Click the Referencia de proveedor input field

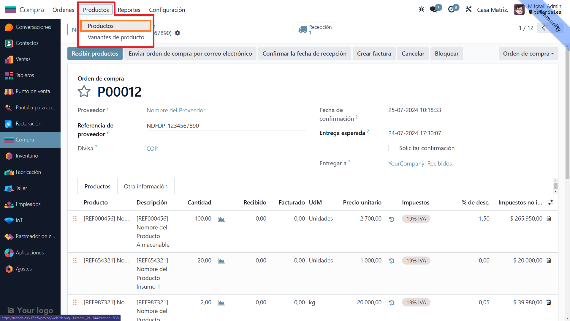point(226,126)
